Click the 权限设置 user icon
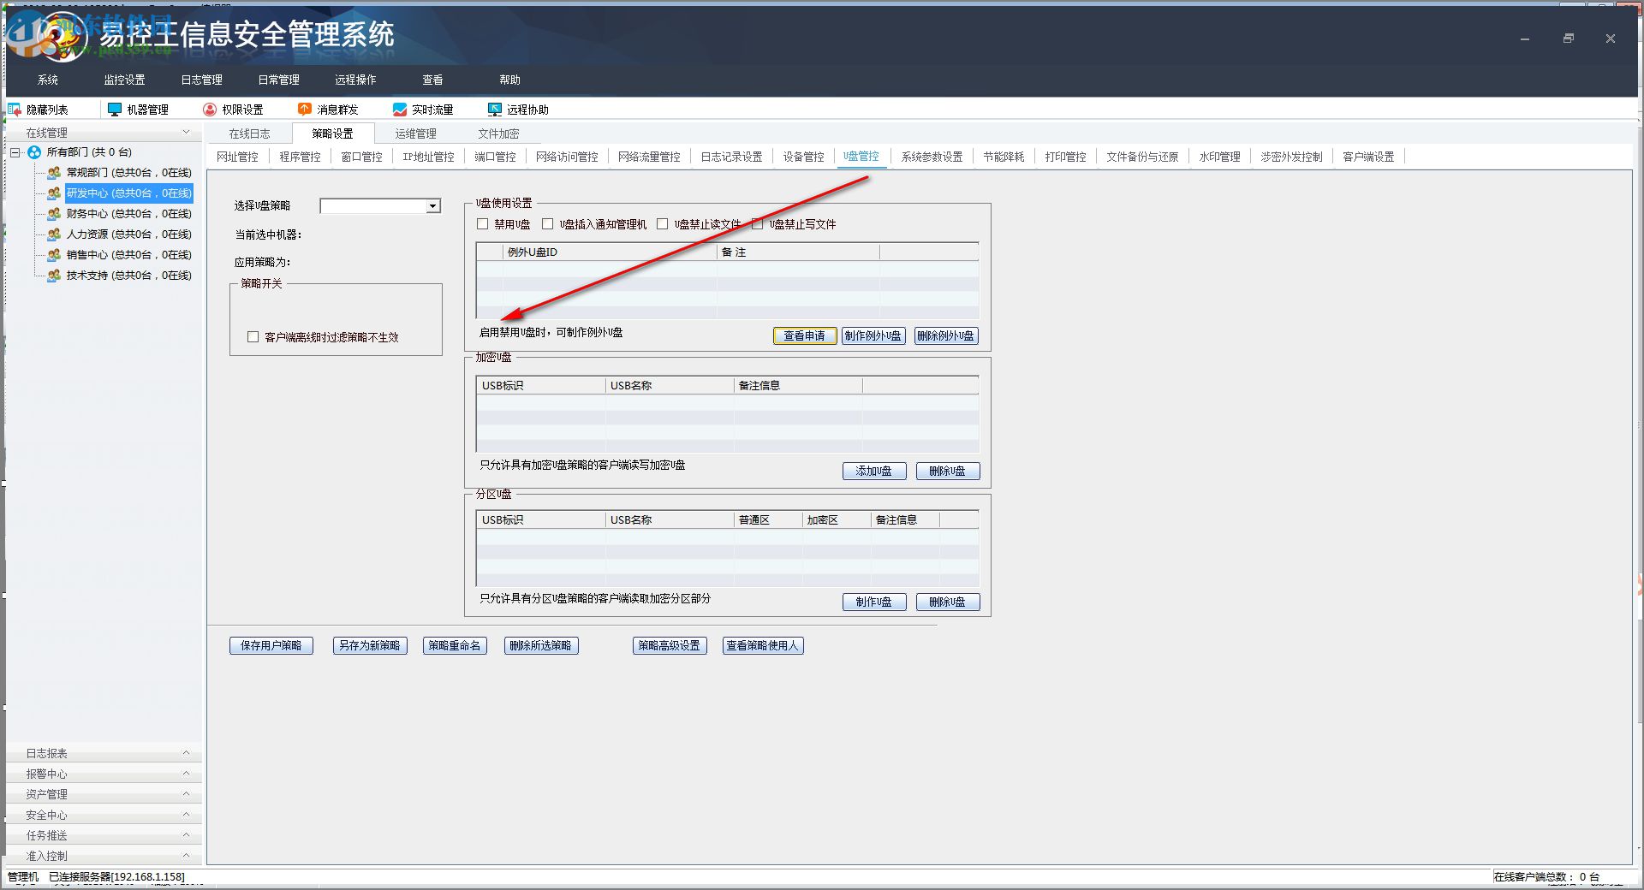The image size is (1644, 890). (x=210, y=110)
